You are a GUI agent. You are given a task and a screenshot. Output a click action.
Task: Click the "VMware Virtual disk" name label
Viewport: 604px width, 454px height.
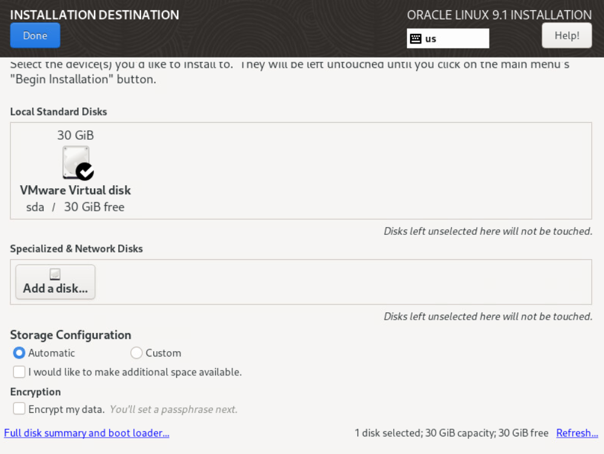76,190
